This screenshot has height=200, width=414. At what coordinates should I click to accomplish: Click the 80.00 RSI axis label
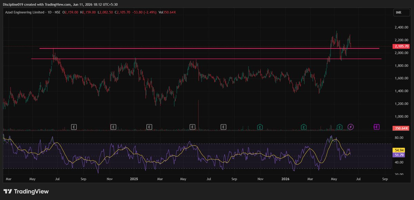(400, 138)
